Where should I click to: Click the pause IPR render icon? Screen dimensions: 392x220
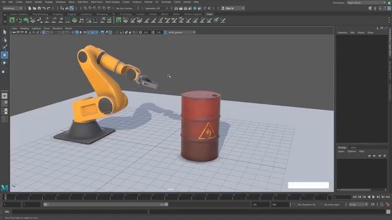point(209,8)
